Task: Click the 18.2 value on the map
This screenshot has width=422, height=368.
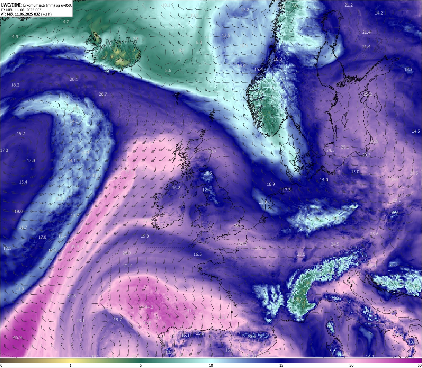Action: click(15, 85)
